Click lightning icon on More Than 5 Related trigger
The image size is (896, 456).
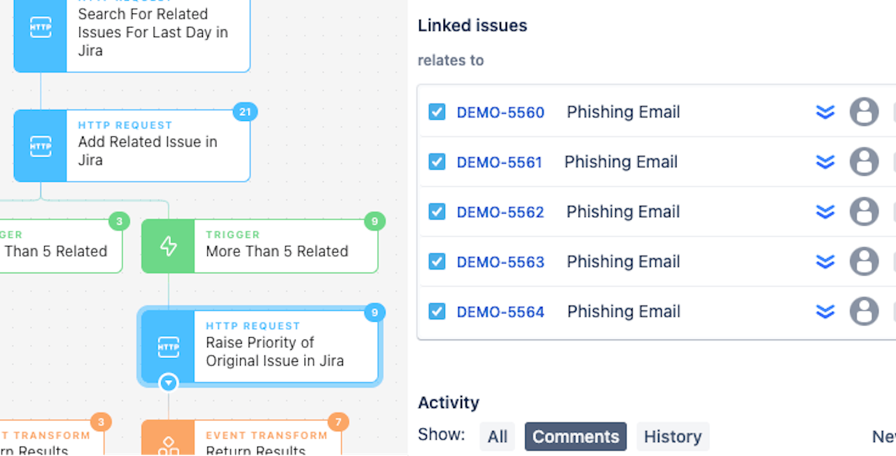click(x=168, y=246)
